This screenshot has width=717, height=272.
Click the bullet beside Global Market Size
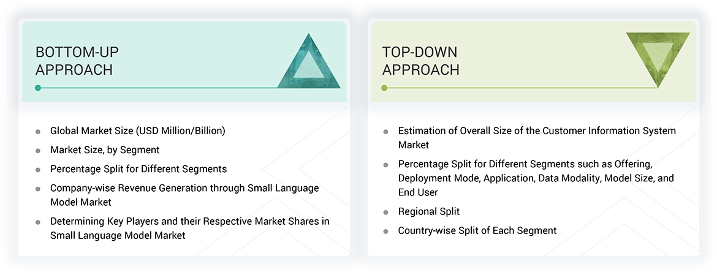[x=38, y=132]
